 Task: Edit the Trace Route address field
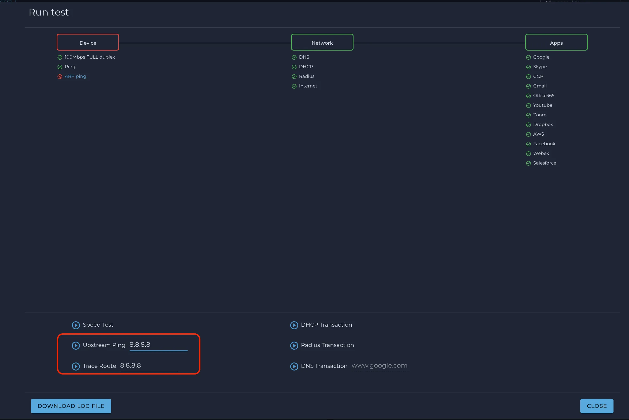149,366
